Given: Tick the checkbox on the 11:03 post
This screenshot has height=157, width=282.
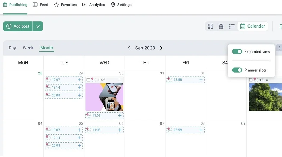Looking at the screenshot, I should click(88, 80).
